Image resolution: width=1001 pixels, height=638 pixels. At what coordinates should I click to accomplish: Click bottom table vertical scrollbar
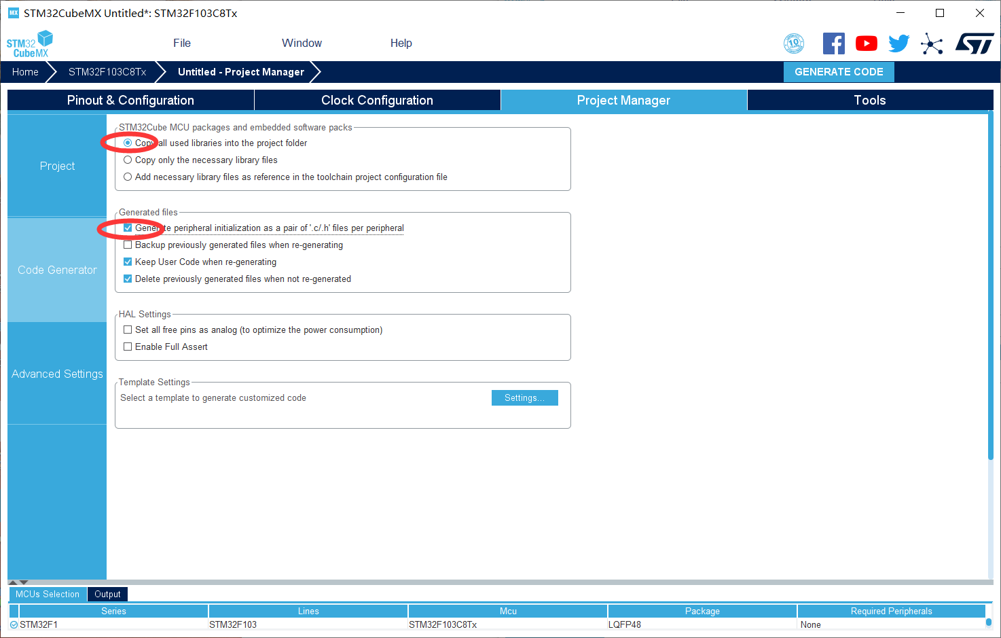pyautogui.click(x=989, y=622)
